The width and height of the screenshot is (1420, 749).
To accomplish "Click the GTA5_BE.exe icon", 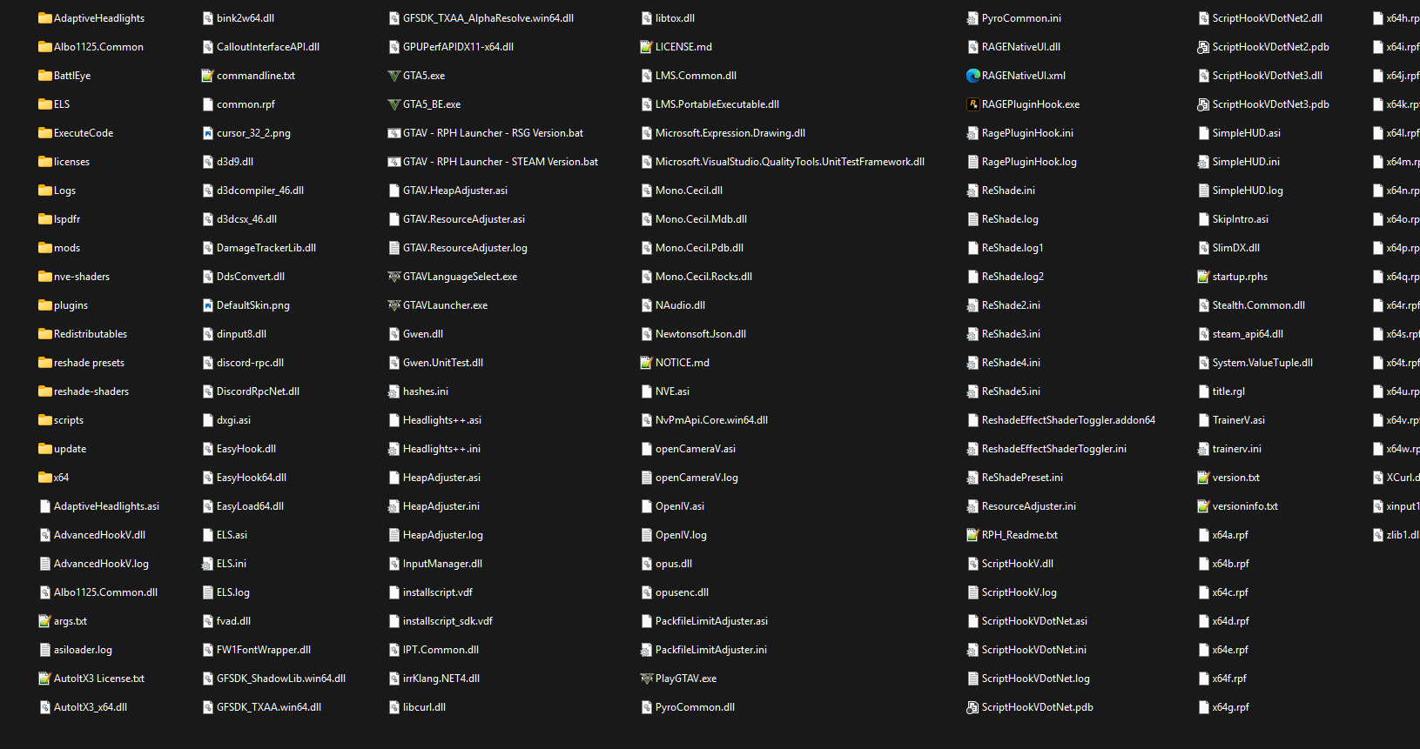I will click(394, 104).
